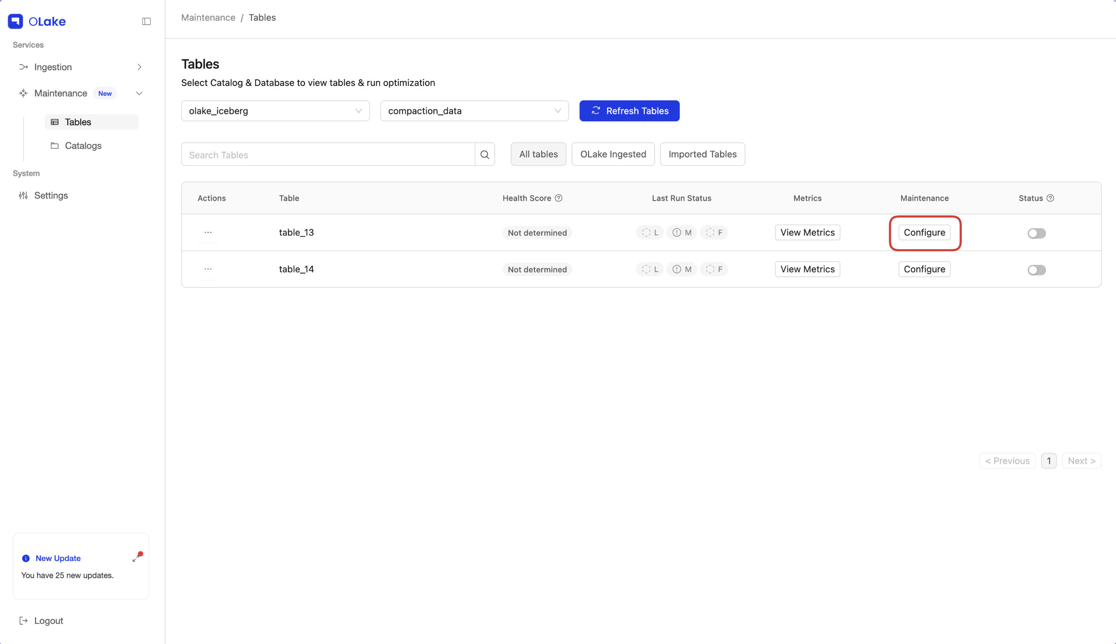Open Catalogs via the folder icon
Image resolution: width=1116 pixels, height=644 pixels.
coord(54,146)
